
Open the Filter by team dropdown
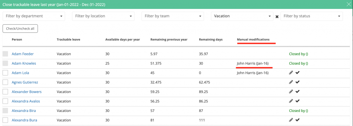pos(173,16)
